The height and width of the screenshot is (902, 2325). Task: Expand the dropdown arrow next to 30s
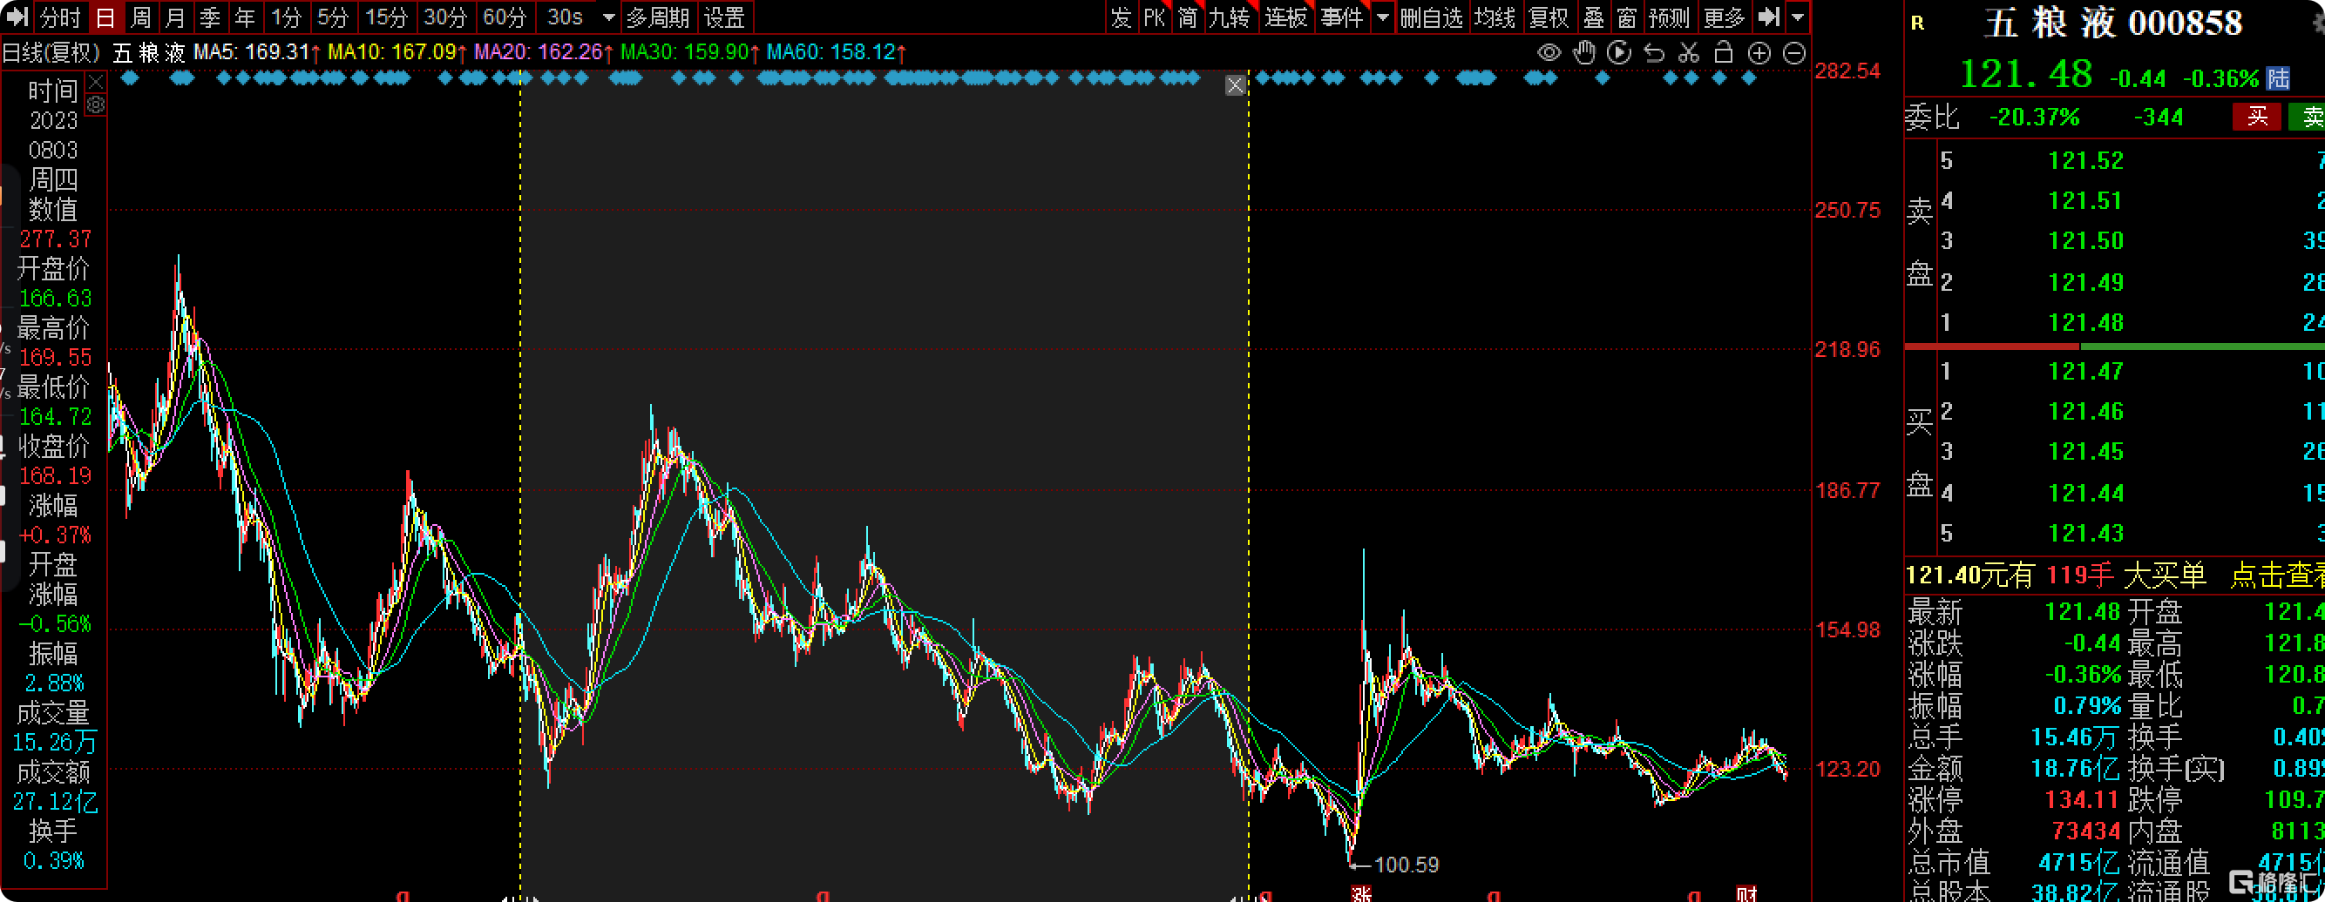[608, 17]
